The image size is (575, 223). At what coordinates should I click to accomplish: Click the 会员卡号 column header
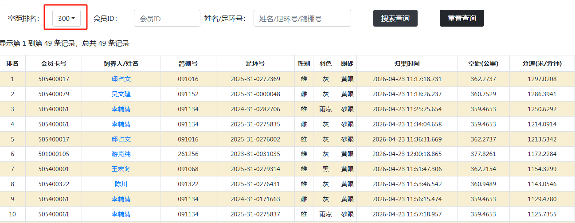(54, 63)
